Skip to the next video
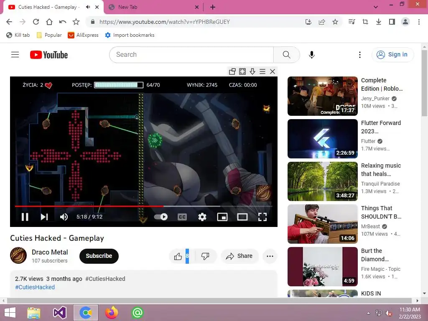Viewport: 428px width, 321px height. [x=44, y=217]
